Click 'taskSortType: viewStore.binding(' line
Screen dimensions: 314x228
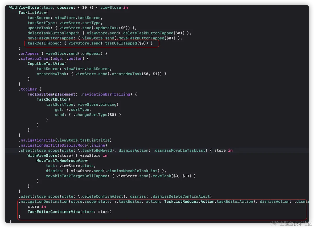pyautogui.click(x=82, y=104)
